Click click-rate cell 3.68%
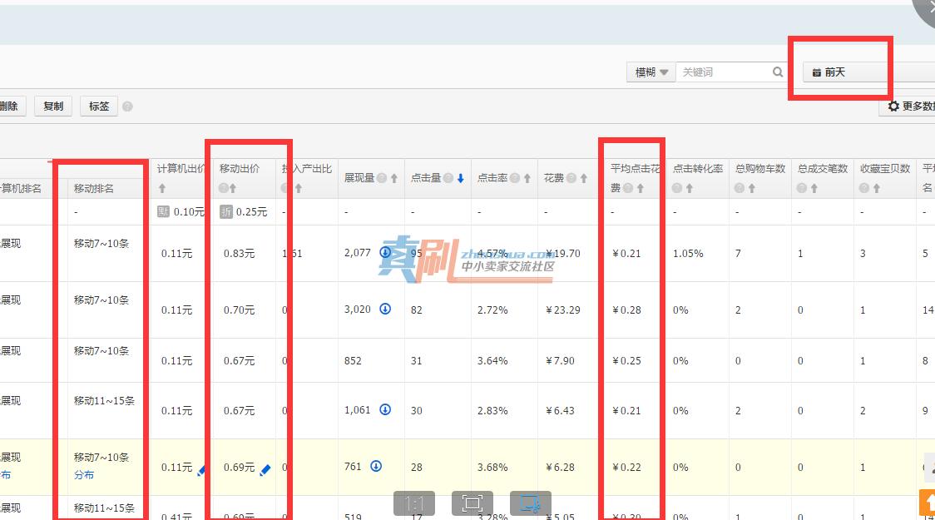The height and width of the screenshot is (520, 935). [492, 468]
